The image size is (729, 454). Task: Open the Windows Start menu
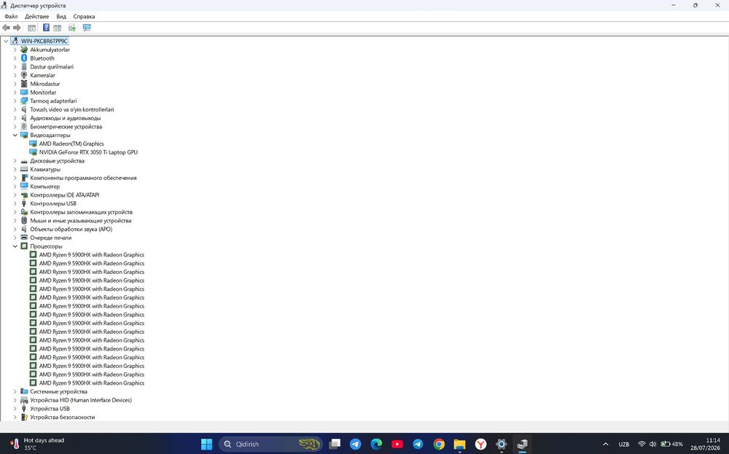206,445
